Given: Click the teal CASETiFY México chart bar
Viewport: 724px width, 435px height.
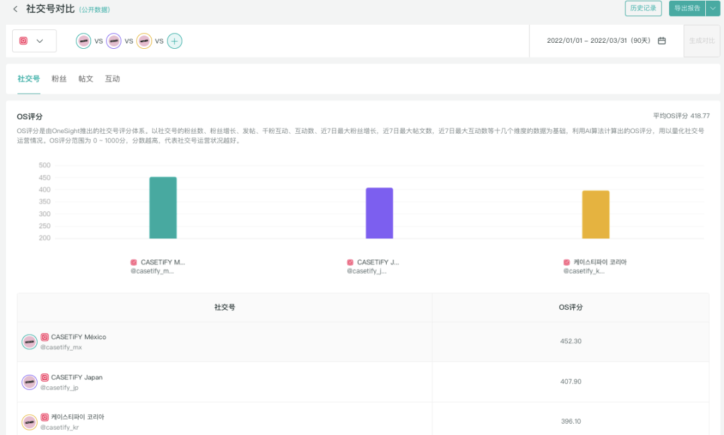Looking at the screenshot, I should point(163,208).
